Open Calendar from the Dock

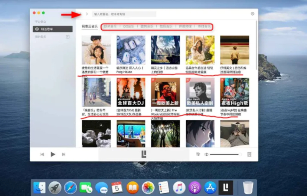coord(117,188)
